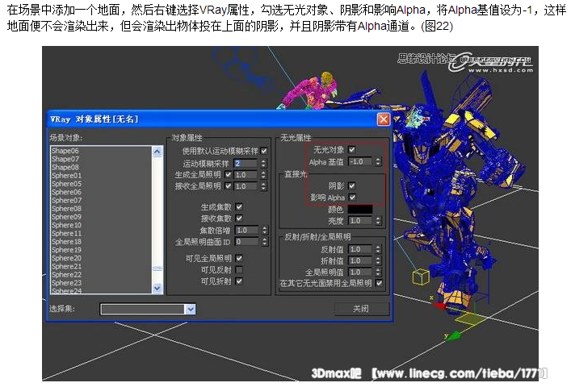Screen dimensions: 571x387
Task: Select Sphere10 in scene objects list
Action: [67, 225]
